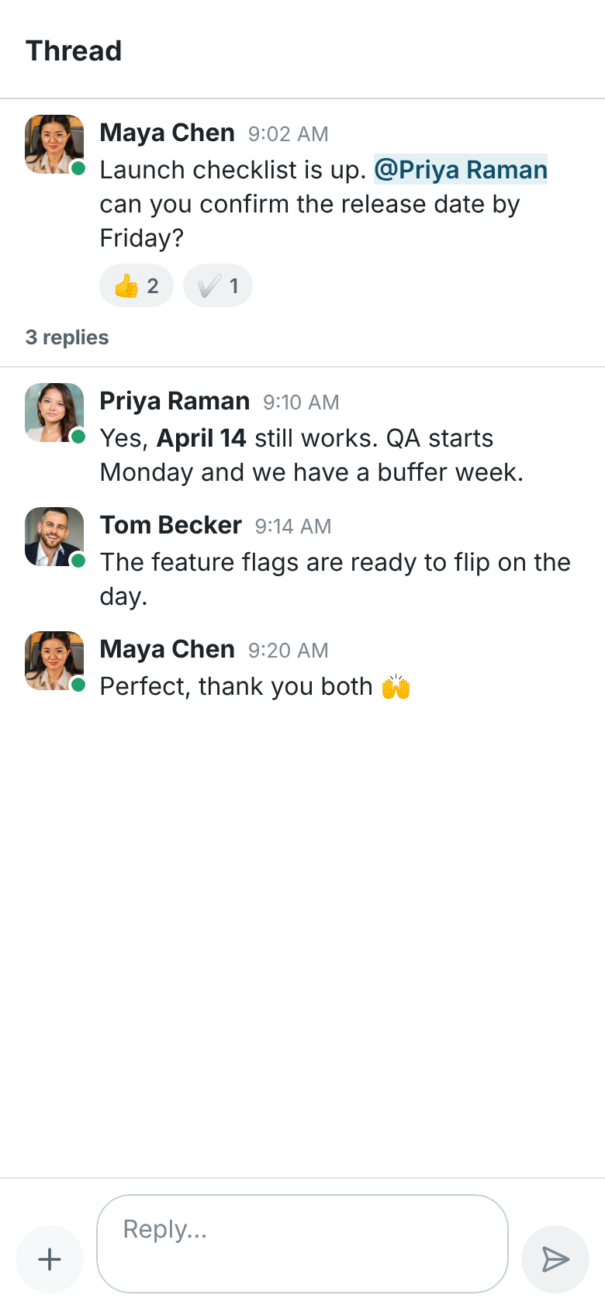Select the Priya Raman sender name in replies
Viewport: 605px width, 1309px height.
(x=175, y=401)
